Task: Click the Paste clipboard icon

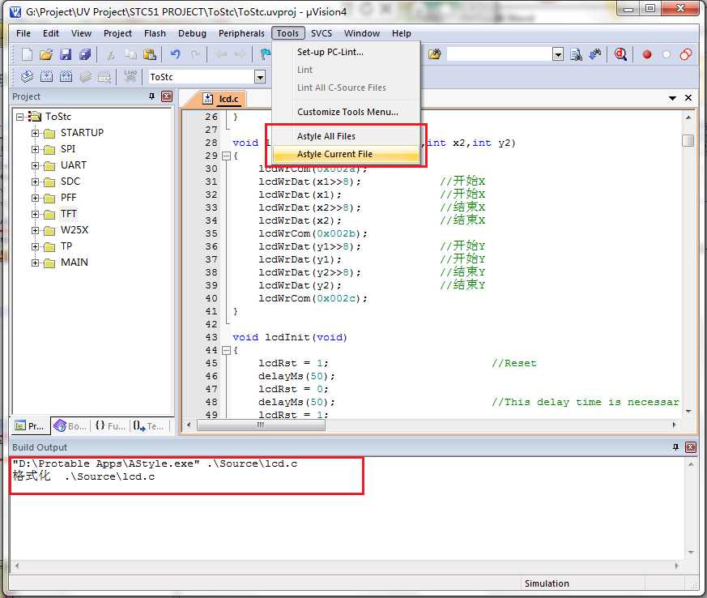Action: 150,54
